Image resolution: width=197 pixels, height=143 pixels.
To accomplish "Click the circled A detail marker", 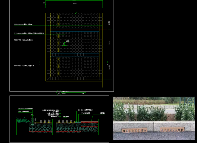I will (x=59, y=93).
